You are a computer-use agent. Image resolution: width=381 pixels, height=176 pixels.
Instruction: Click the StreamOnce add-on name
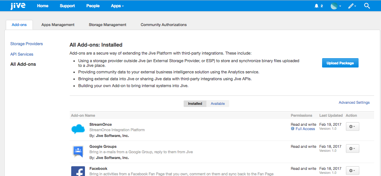(x=100, y=124)
